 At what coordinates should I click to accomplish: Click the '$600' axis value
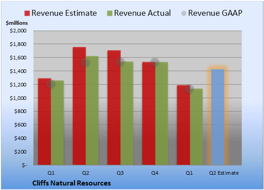click(x=20, y=125)
